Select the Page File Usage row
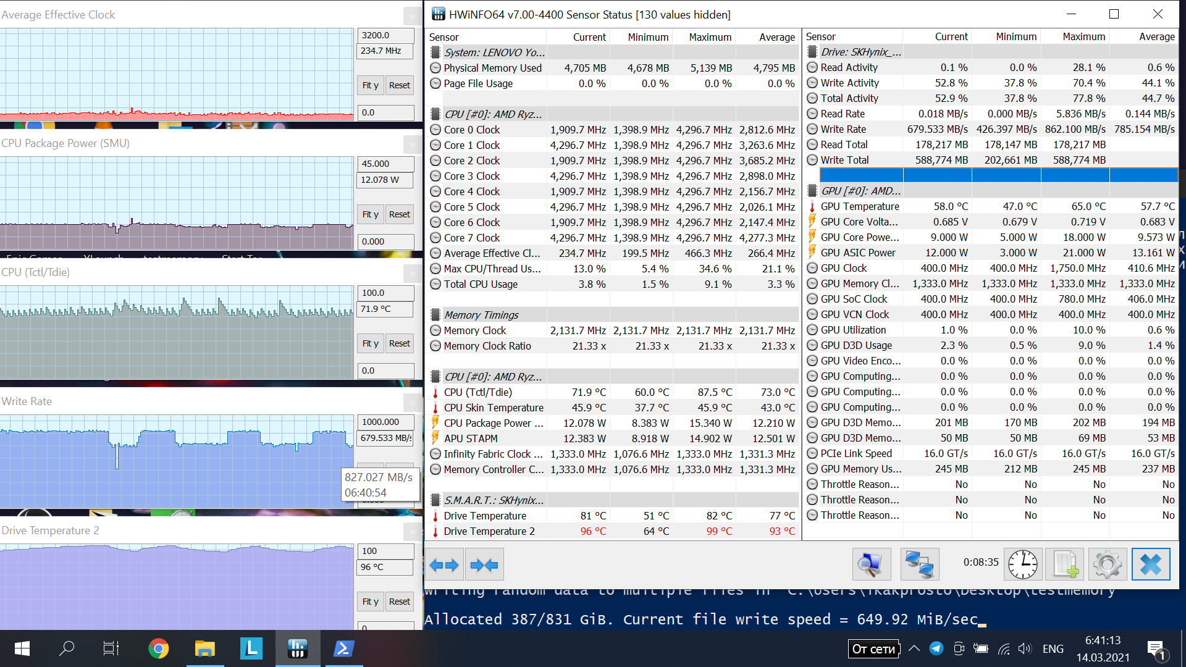This screenshot has width=1186, height=667. coord(612,83)
